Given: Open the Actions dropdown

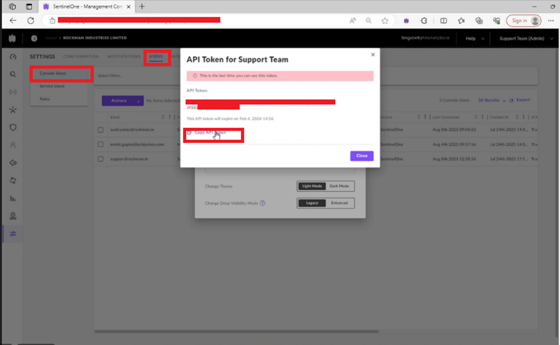Looking at the screenshot, I should click(x=122, y=100).
